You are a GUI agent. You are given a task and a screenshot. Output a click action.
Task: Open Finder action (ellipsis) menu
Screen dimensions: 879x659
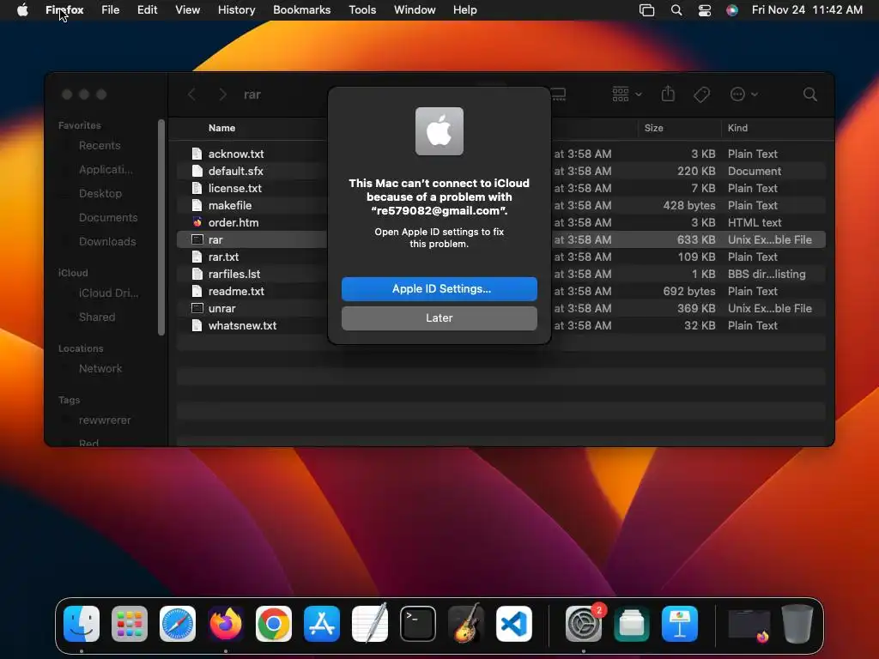click(x=743, y=94)
